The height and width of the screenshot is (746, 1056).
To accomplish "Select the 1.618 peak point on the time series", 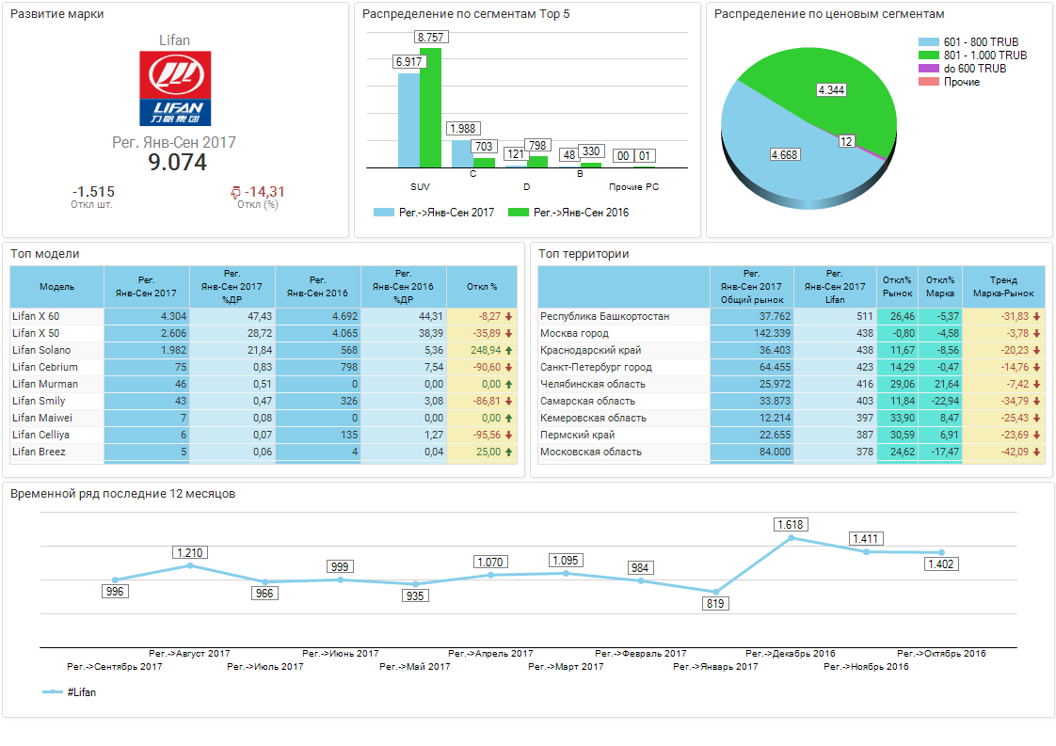I will click(792, 538).
